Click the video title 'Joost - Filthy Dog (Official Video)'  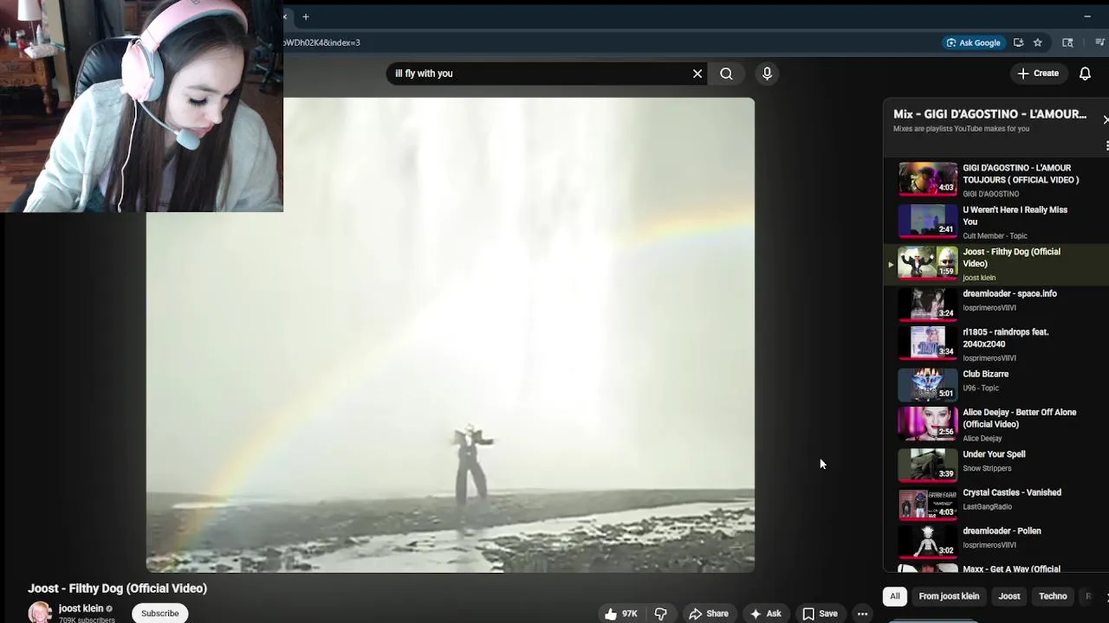coord(117,588)
